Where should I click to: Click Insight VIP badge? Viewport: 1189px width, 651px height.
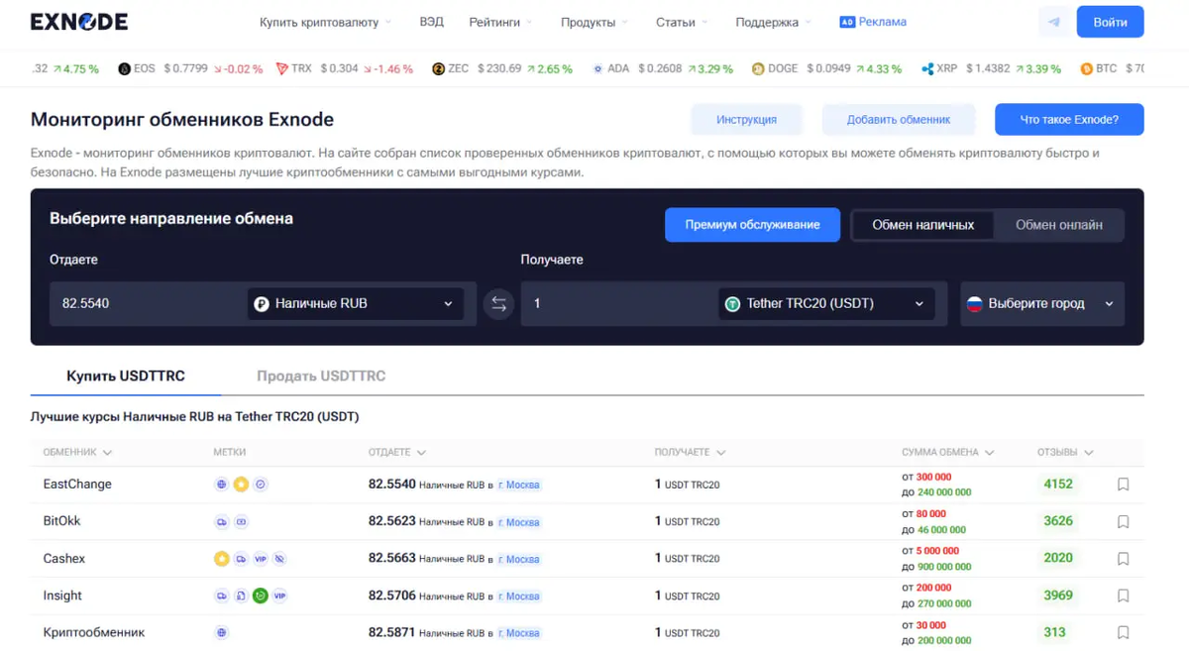coord(279,596)
